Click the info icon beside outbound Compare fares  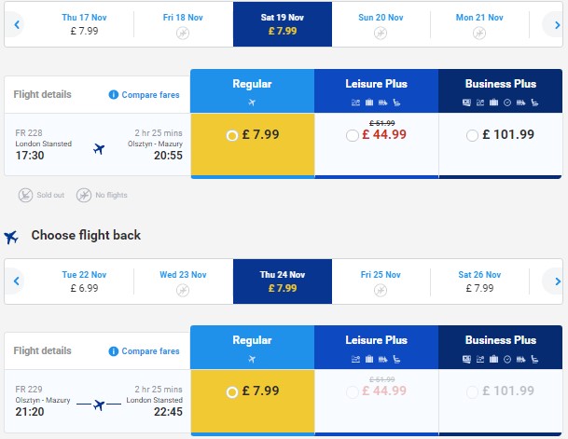point(114,95)
